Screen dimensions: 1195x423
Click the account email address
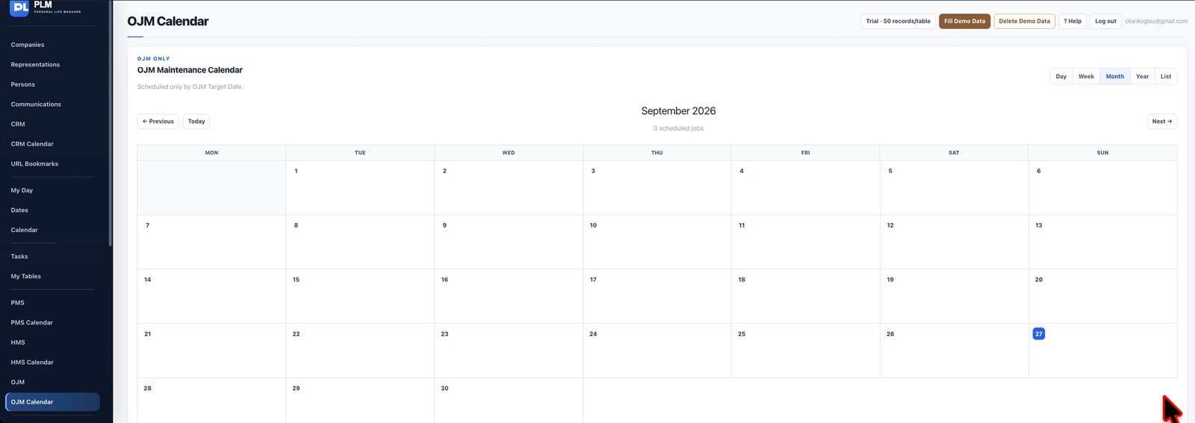coord(1155,21)
